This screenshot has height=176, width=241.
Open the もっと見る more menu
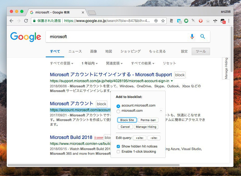pyautogui.click(x=157, y=51)
